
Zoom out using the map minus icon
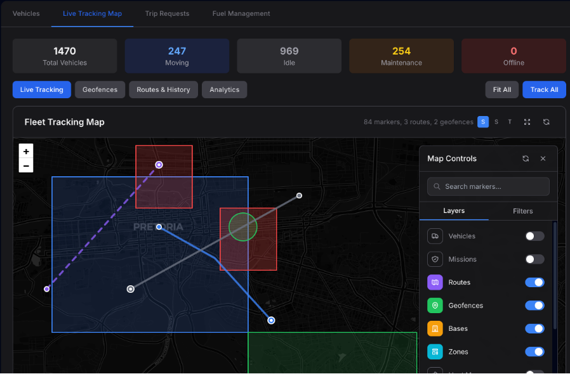[x=25, y=165]
